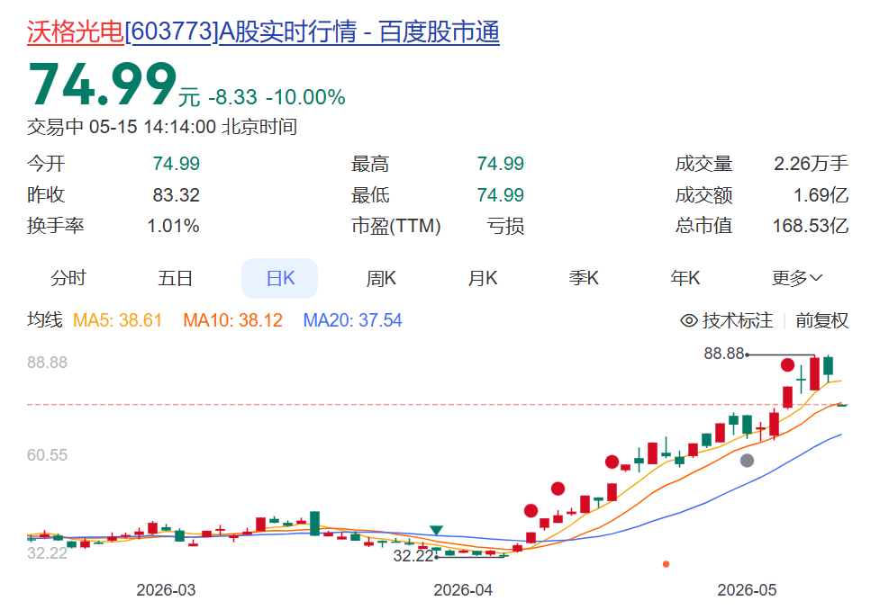
Task: Click the 总市值 value 168.53亿
Action: pyautogui.click(x=811, y=226)
